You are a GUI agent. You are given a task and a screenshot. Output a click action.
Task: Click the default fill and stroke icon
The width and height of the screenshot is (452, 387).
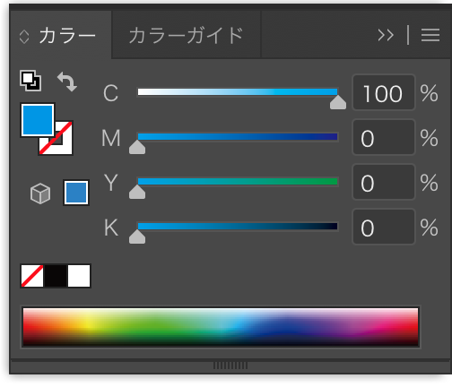pos(30,81)
